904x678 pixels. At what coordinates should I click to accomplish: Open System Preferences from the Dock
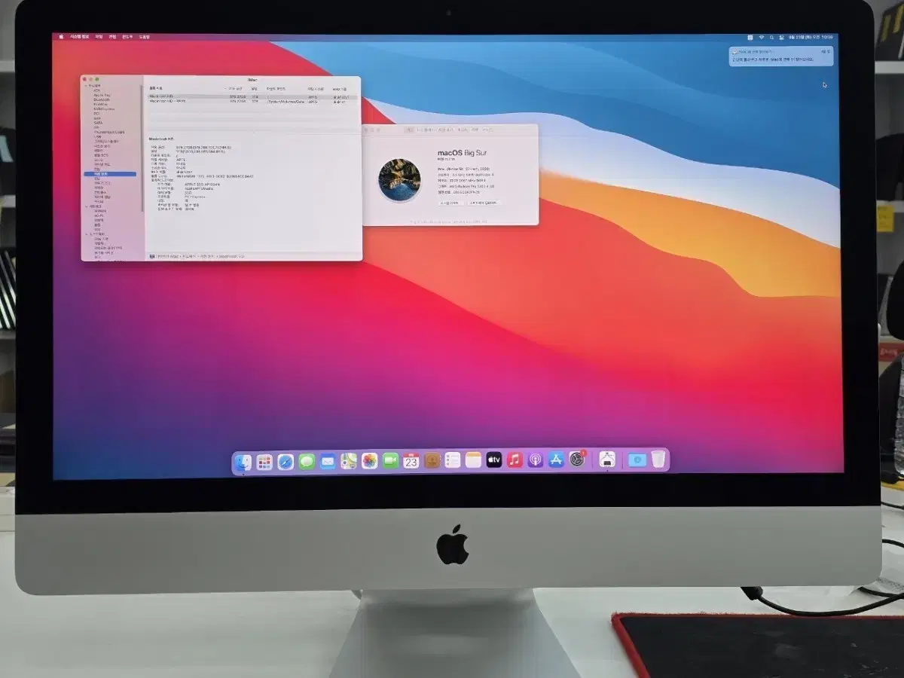pyautogui.click(x=576, y=460)
